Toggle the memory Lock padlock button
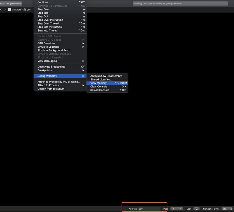The width and height of the screenshot is (234, 212). coord(197,209)
